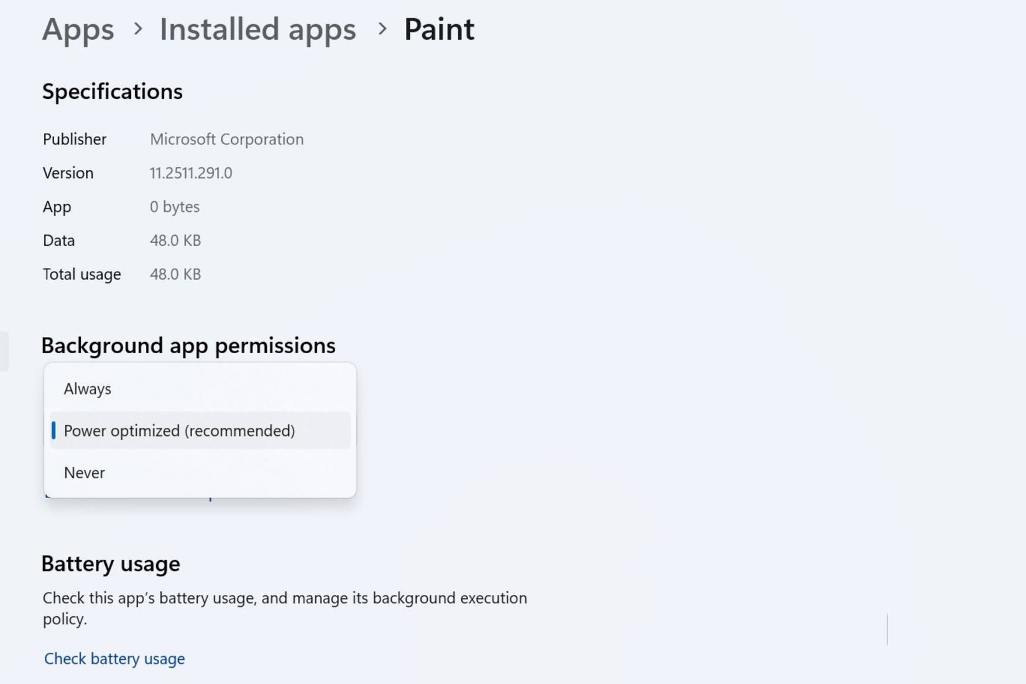The image size is (1026, 684).
Task: Open the Installed apps breadcrumb
Action: [257, 29]
